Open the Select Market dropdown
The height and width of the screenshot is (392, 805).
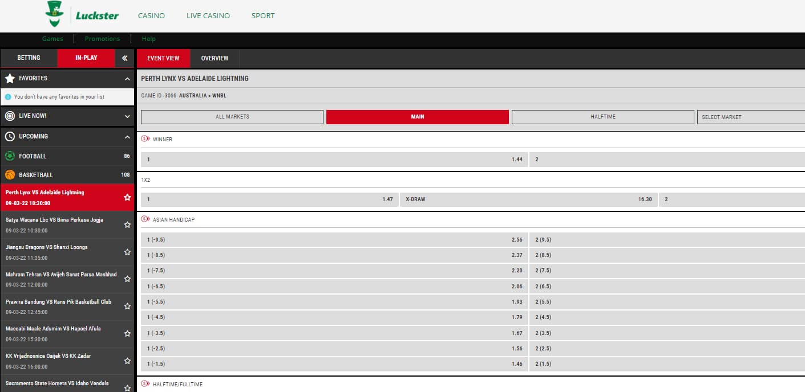(750, 117)
